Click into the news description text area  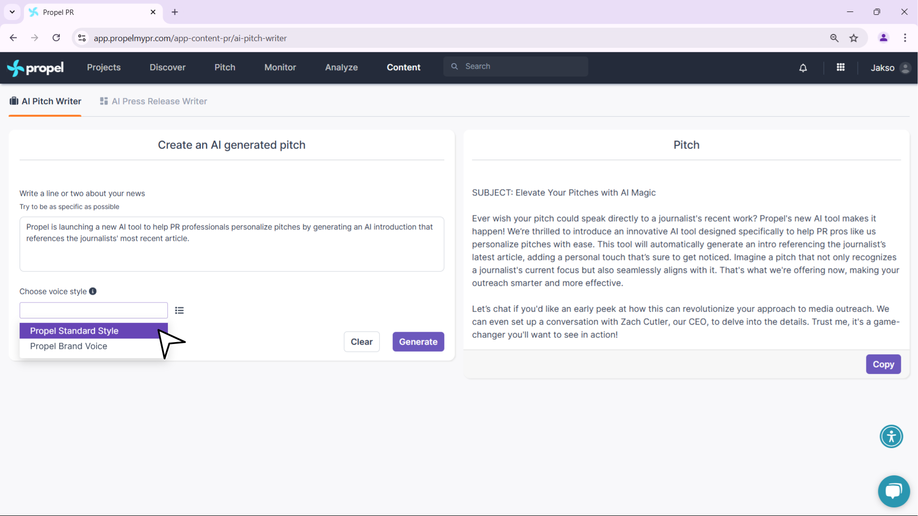point(232,244)
